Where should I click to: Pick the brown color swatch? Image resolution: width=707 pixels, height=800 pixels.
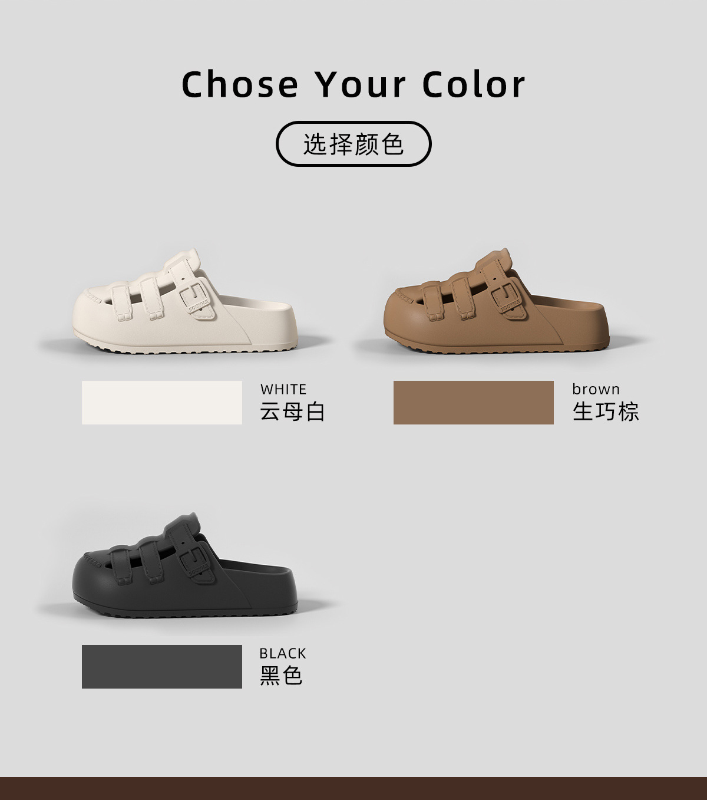[473, 403]
